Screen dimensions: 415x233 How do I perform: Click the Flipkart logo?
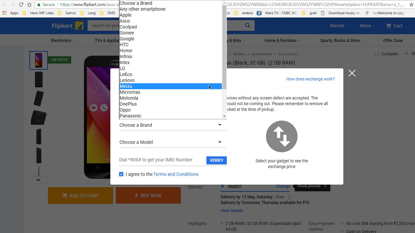[x=67, y=26]
